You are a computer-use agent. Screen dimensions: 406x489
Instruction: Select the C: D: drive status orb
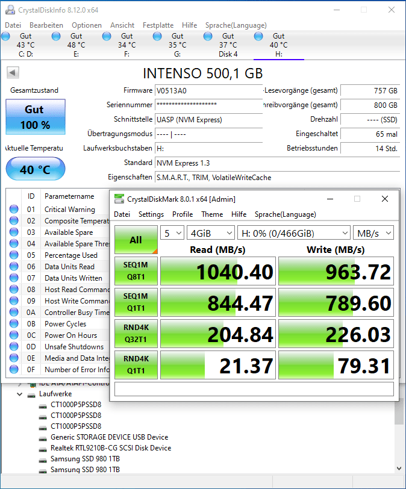[x=5, y=37]
